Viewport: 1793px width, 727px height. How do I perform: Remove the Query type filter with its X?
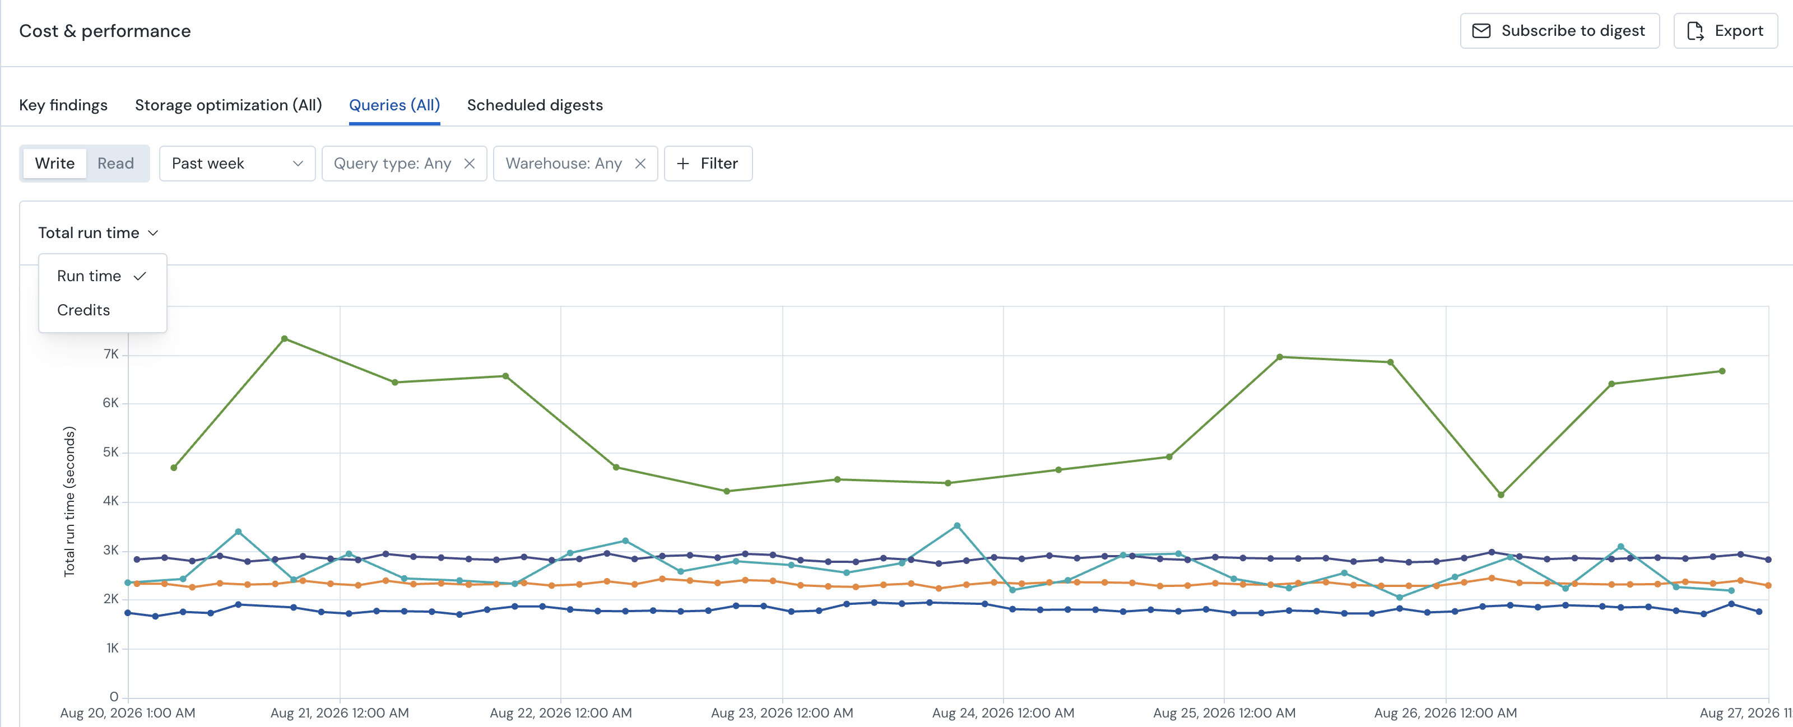click(x=470, y=164)
